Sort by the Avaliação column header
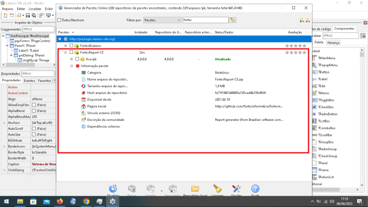The width and height of the screenshot is (368, 207). click(x=295, y=32)
